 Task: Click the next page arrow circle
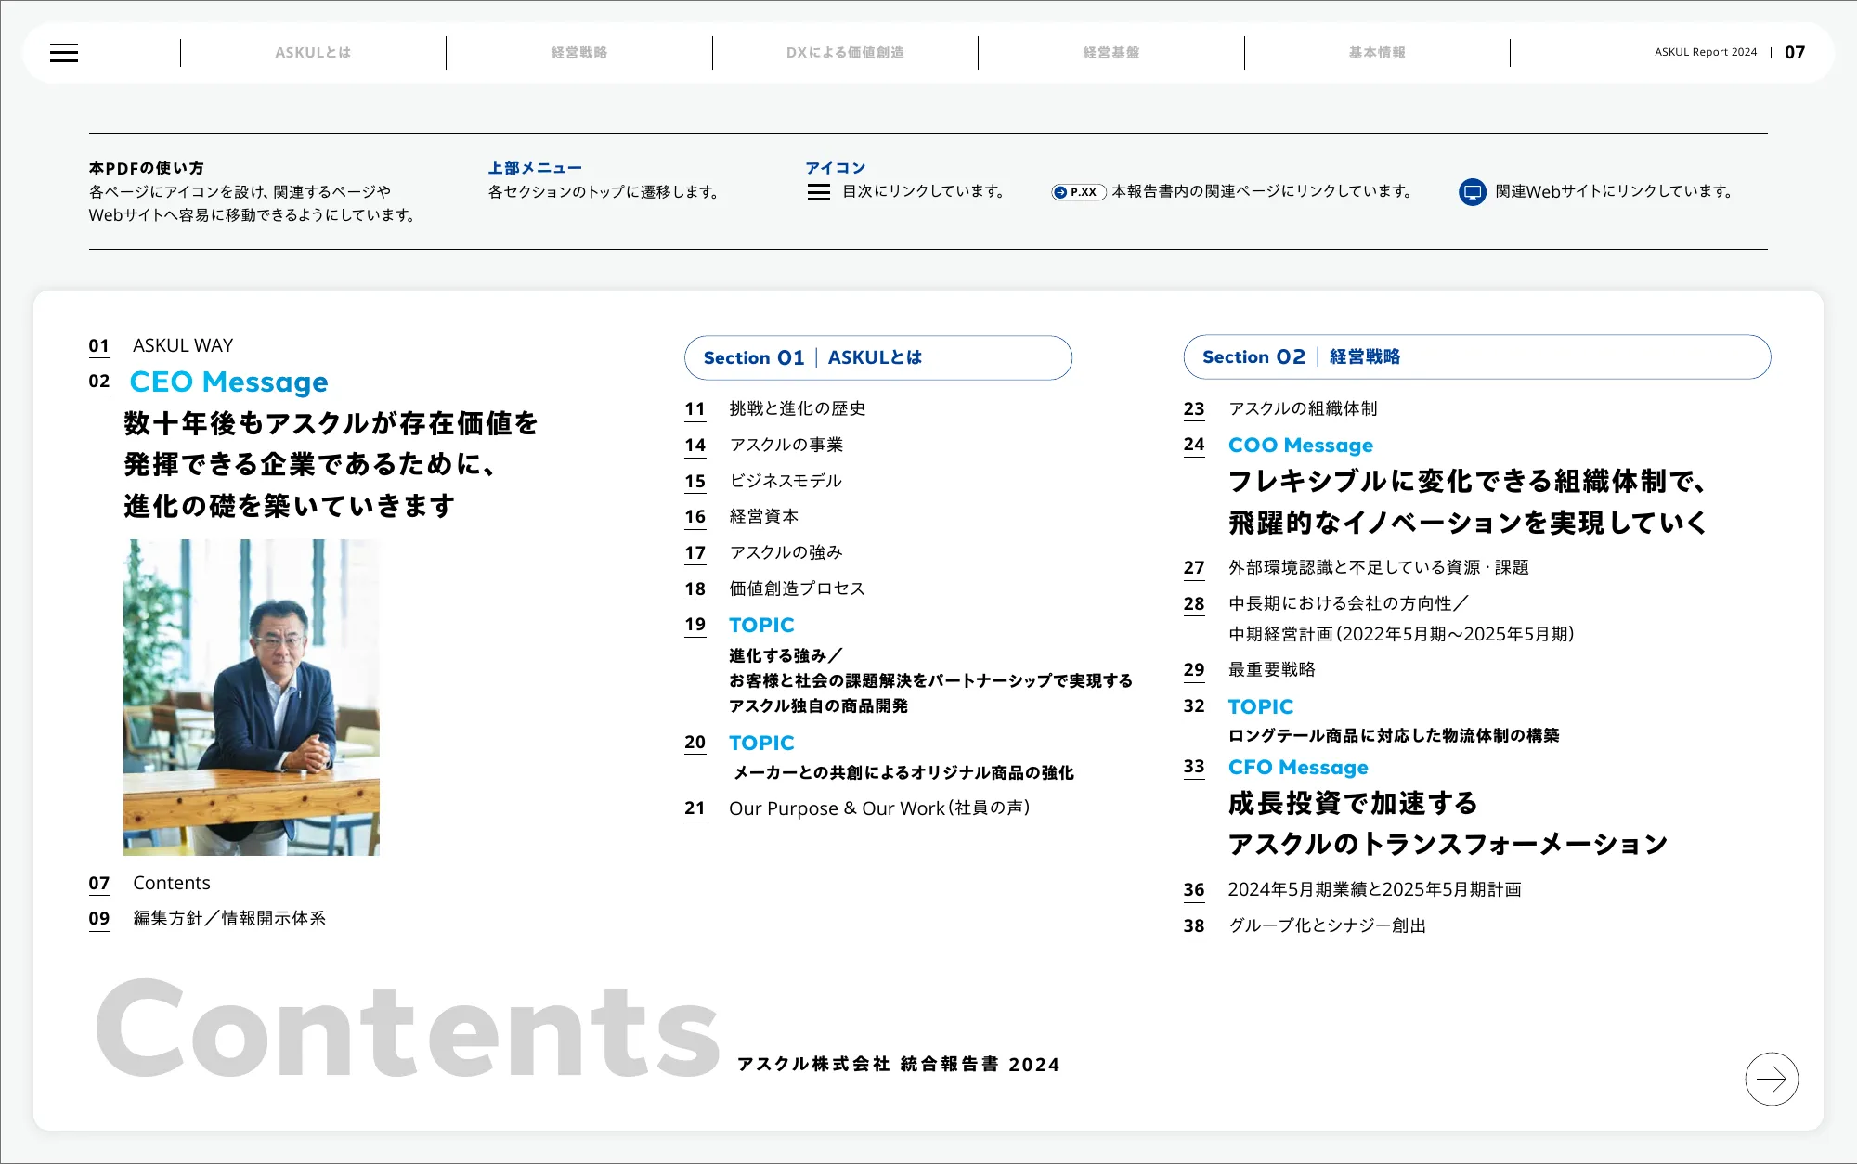[x=1771, y=1079]
